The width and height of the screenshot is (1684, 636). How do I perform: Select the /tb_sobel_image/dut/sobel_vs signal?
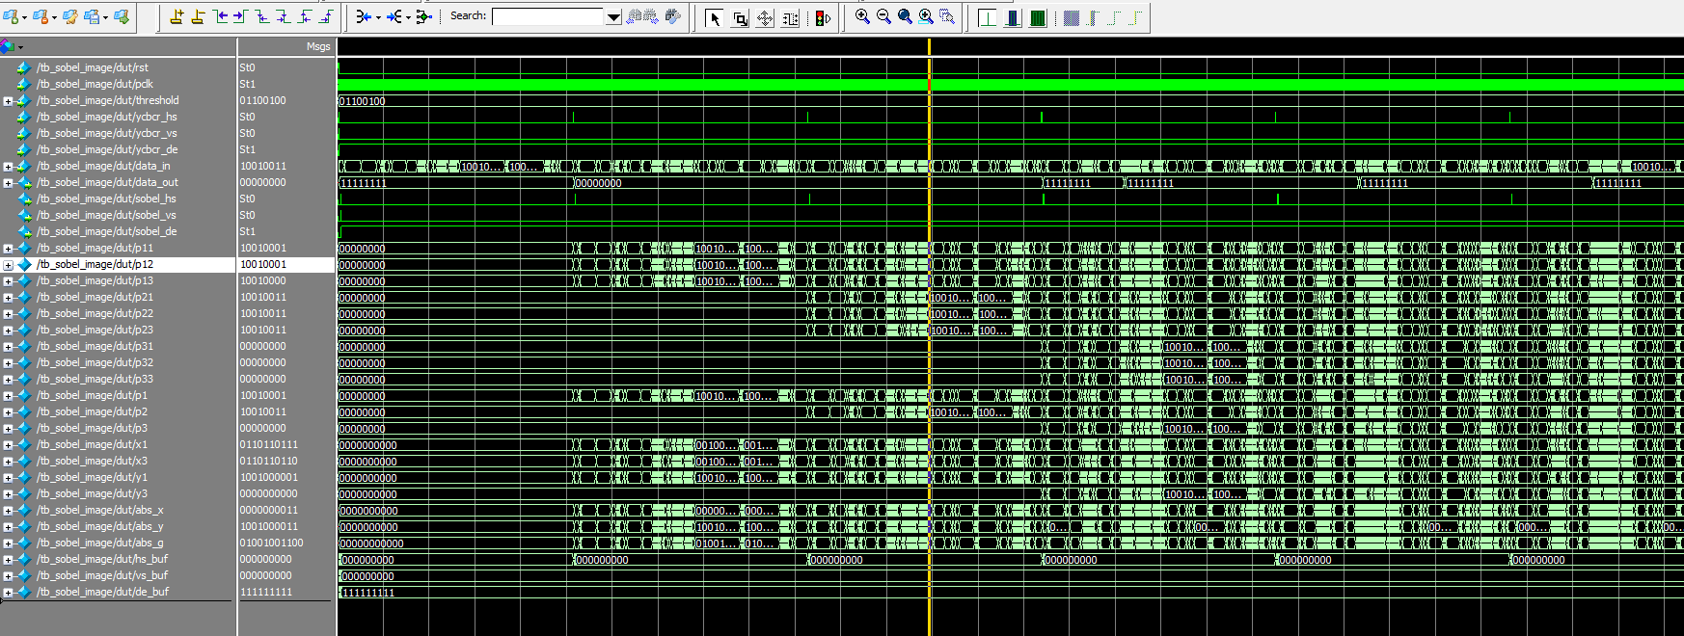click(x=107, y=215)
